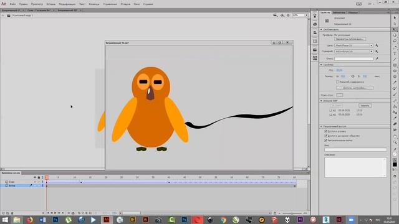Toggle second checkbox in the accessibility section
The height and width of the screenshot is (224, 399).
coord(325,136)
